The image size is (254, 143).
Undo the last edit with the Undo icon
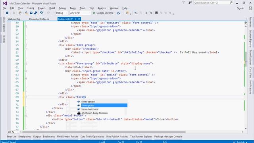click(x=41, y=13)
